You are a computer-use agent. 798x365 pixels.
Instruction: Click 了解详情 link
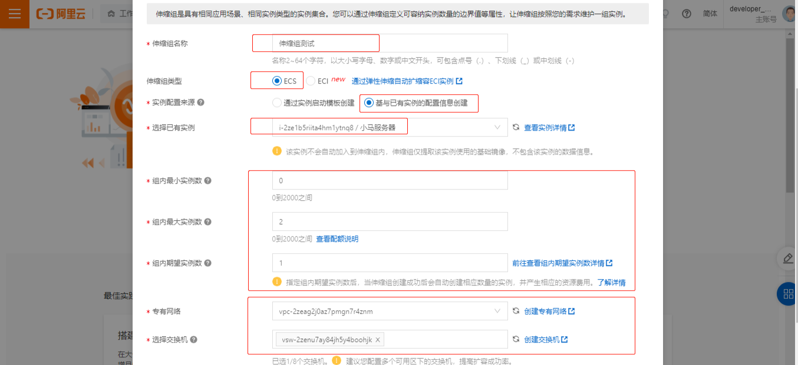pyautogui.click(x=611, y=283)
